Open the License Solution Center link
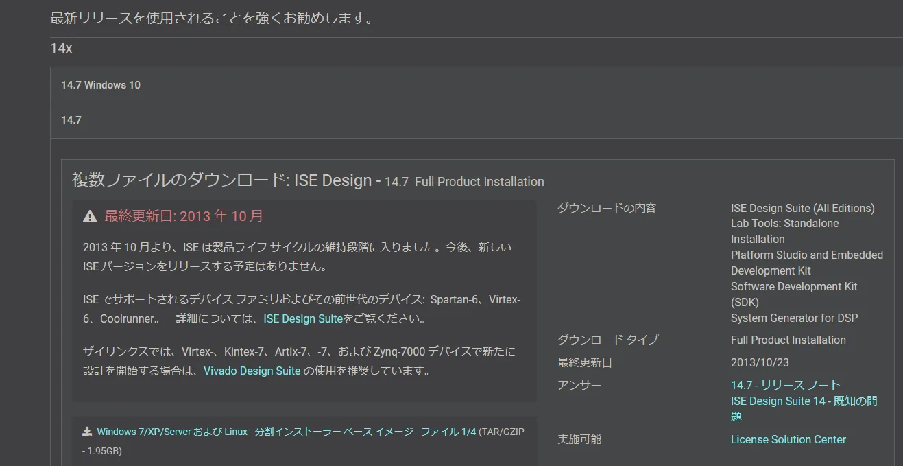This screenshot has height=466, width=903. point(787,439)
